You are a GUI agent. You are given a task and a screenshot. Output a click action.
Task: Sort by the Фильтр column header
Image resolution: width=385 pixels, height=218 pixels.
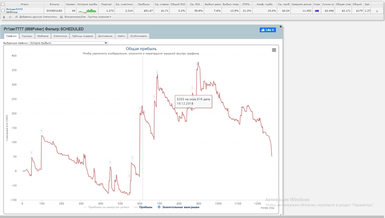coord(54,4)
